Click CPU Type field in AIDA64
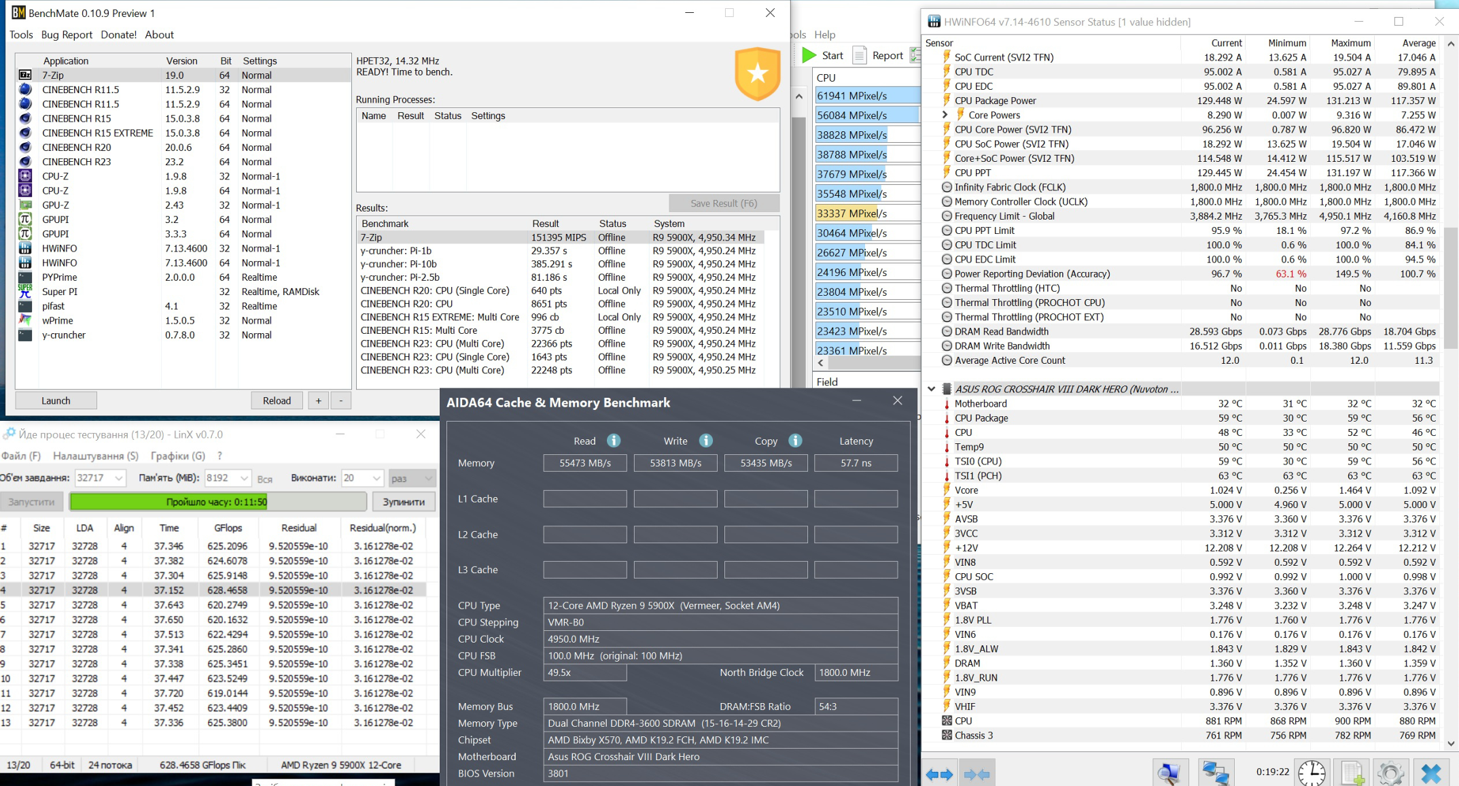1459x786 pixels. coord(720,605)
